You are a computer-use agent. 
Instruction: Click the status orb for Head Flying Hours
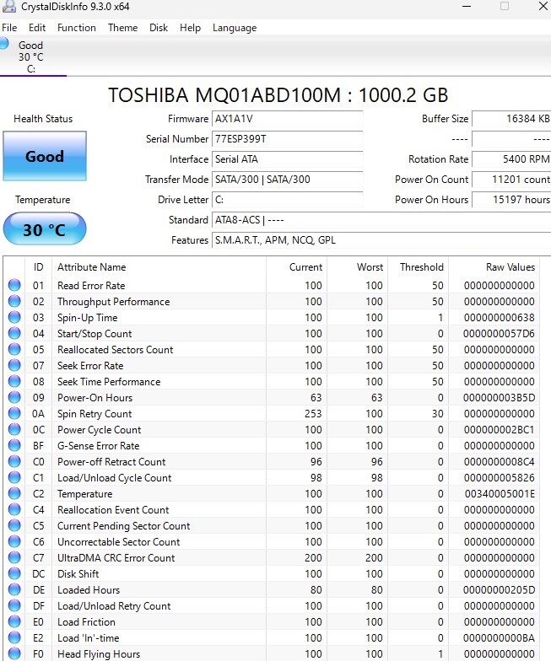pos(14,654)
